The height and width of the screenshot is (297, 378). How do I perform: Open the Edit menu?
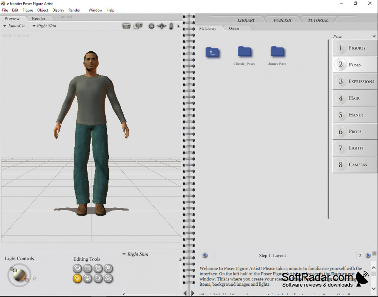pos(15,10)
